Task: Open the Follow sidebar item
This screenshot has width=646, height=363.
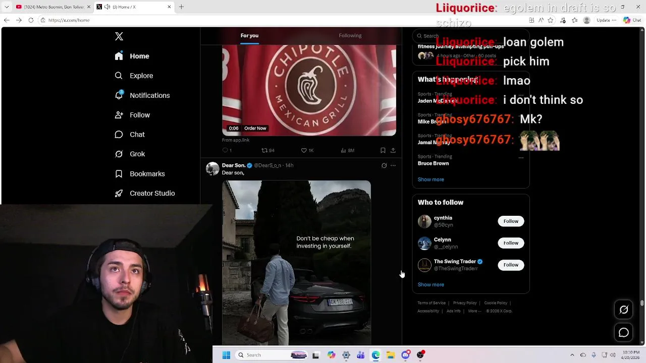Action: pos(132,115)
